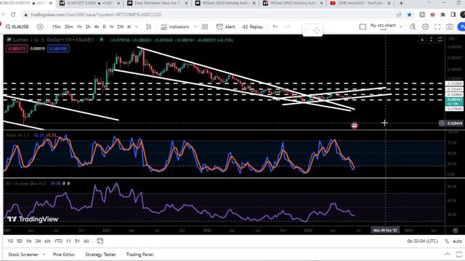Redo the last chart action

point(287,27)
